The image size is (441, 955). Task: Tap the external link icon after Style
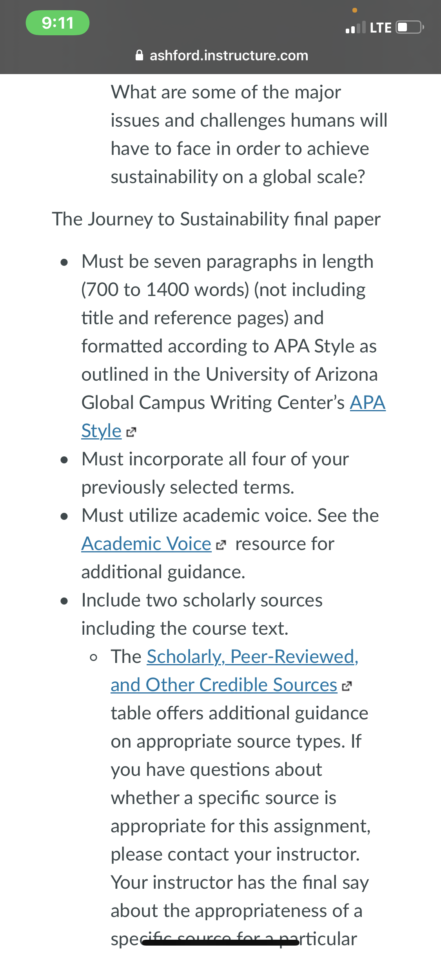point(131,432)
